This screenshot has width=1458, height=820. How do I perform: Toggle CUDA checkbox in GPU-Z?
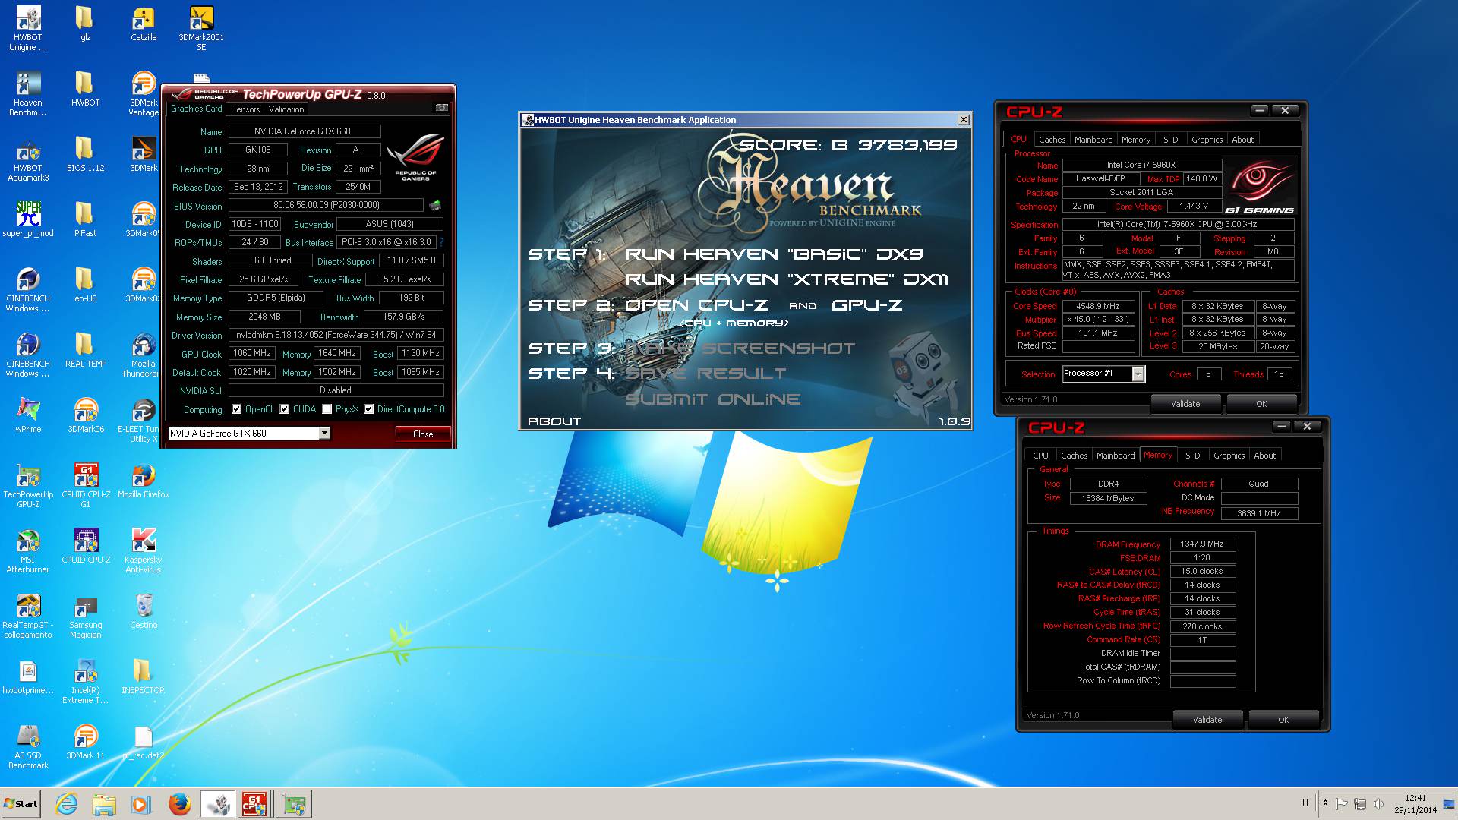[285, 409]
